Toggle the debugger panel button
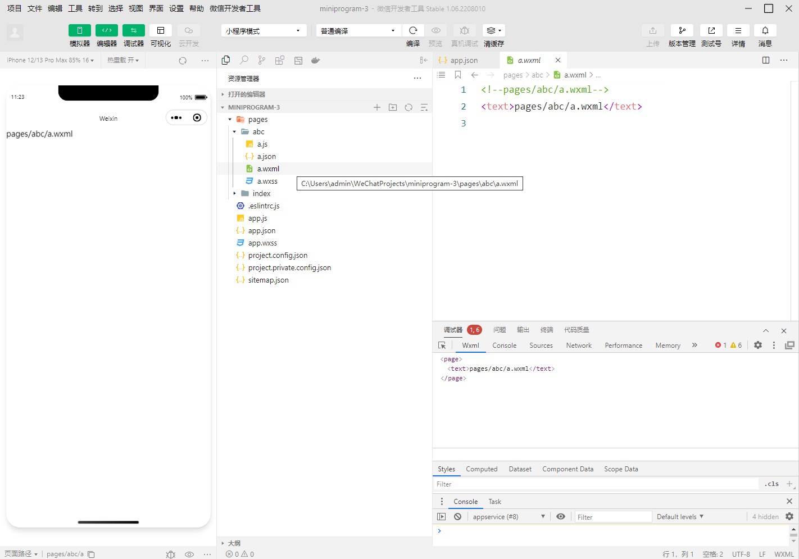Viewport: 799px width, 559px height. 133,30
